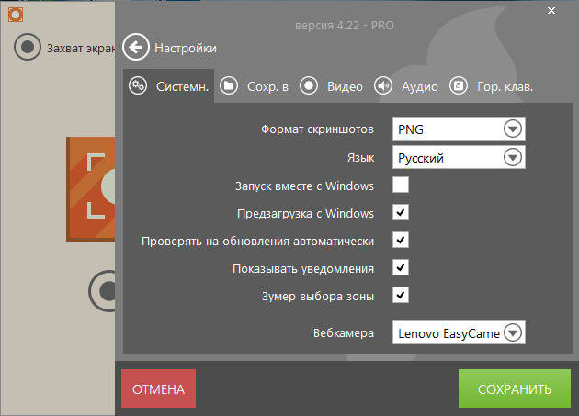
Task: Click the Показывать уведомления label
Action: [x=303, y=269]
